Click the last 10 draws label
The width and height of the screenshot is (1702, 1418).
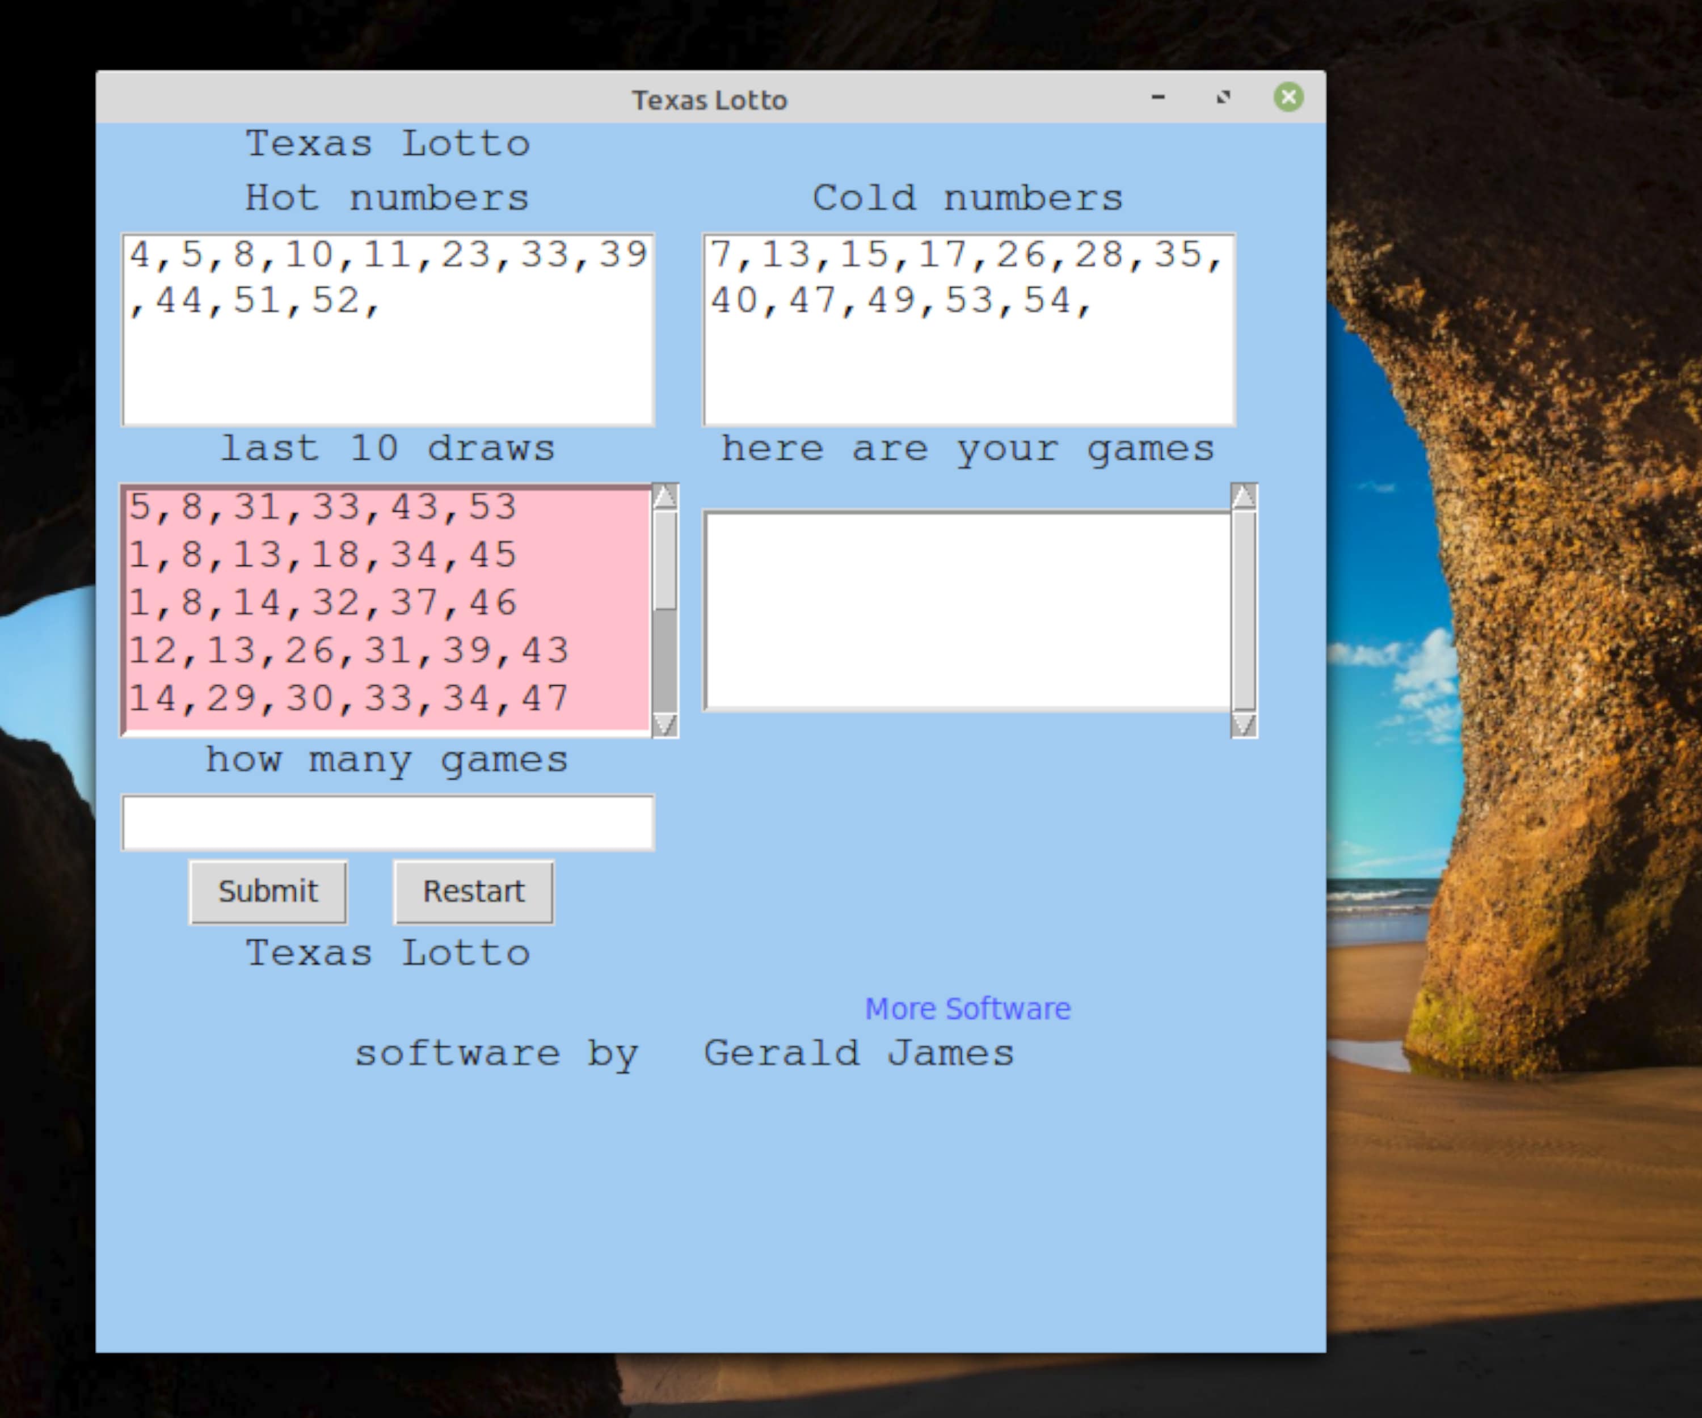[388, 449]
